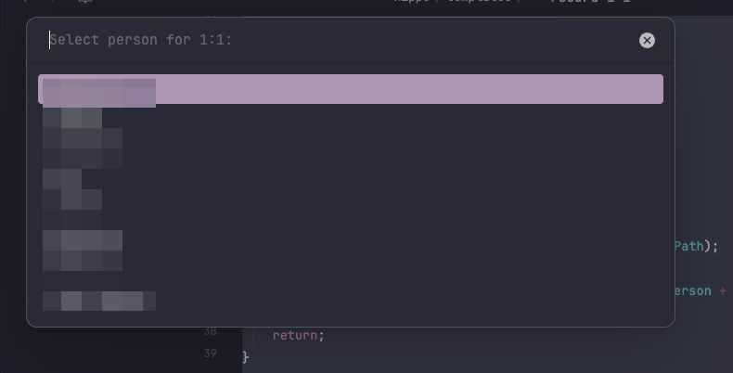Click line number 38 in the gutter
The image size is (733, 373).
click(209, 331)
